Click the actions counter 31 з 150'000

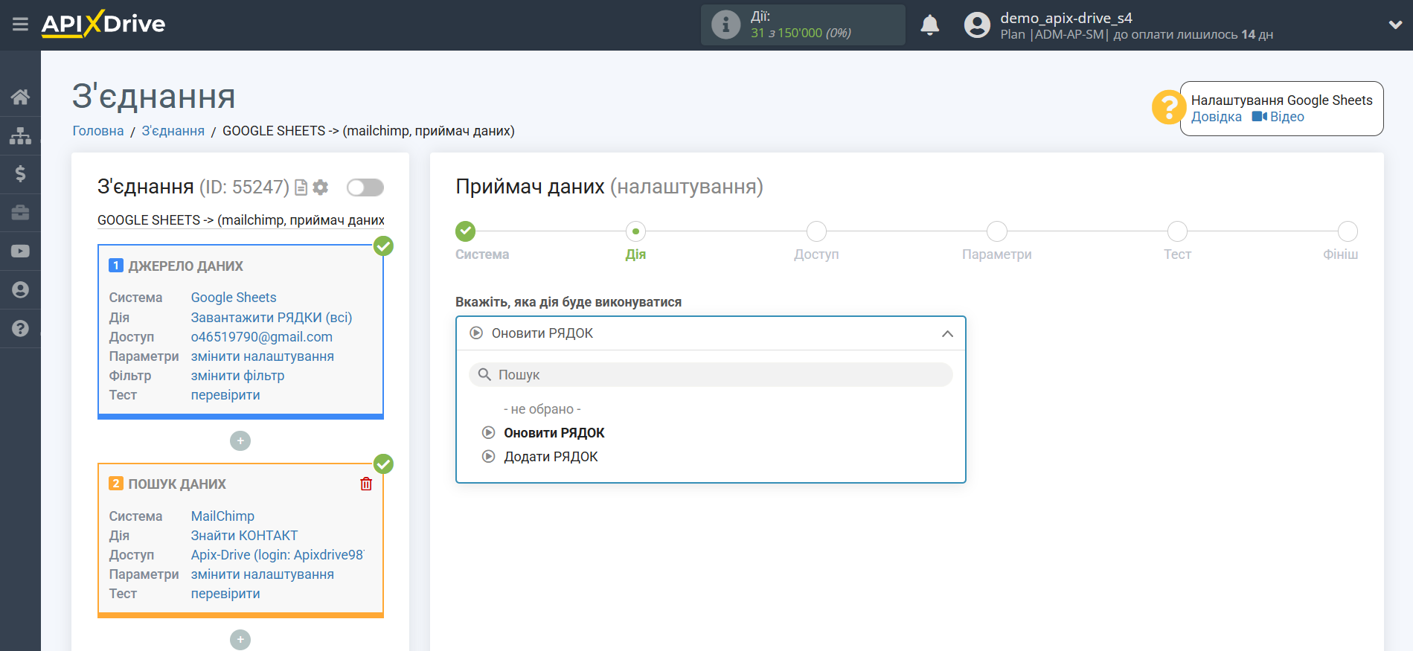pyautogui.click(x=801, y=33)
